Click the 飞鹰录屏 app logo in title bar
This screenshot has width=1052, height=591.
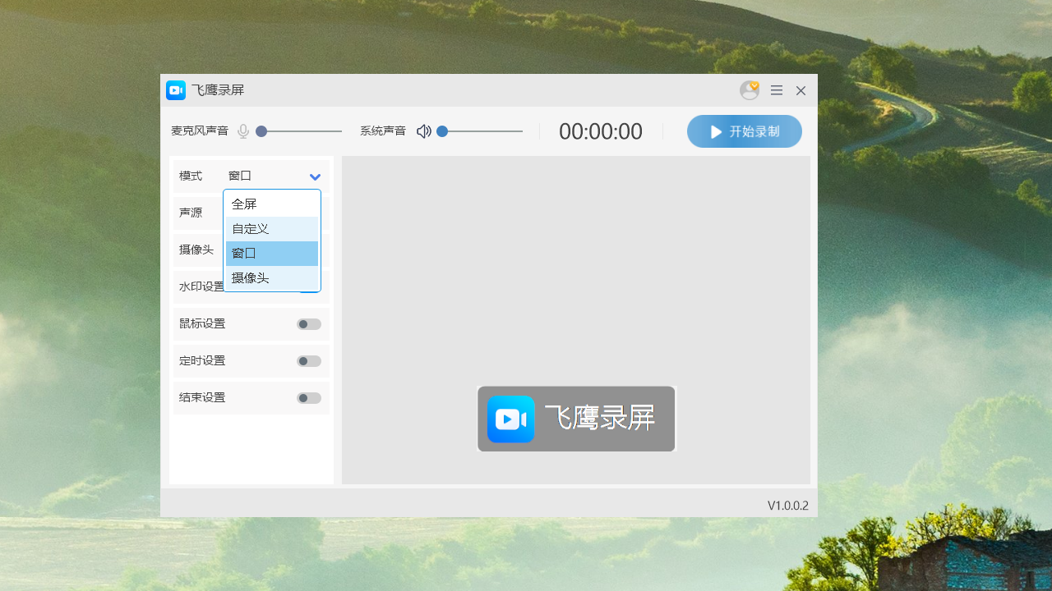point(176,90)
